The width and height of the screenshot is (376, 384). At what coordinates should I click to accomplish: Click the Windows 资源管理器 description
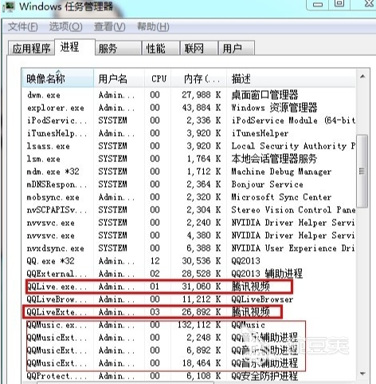pos(274,108)
